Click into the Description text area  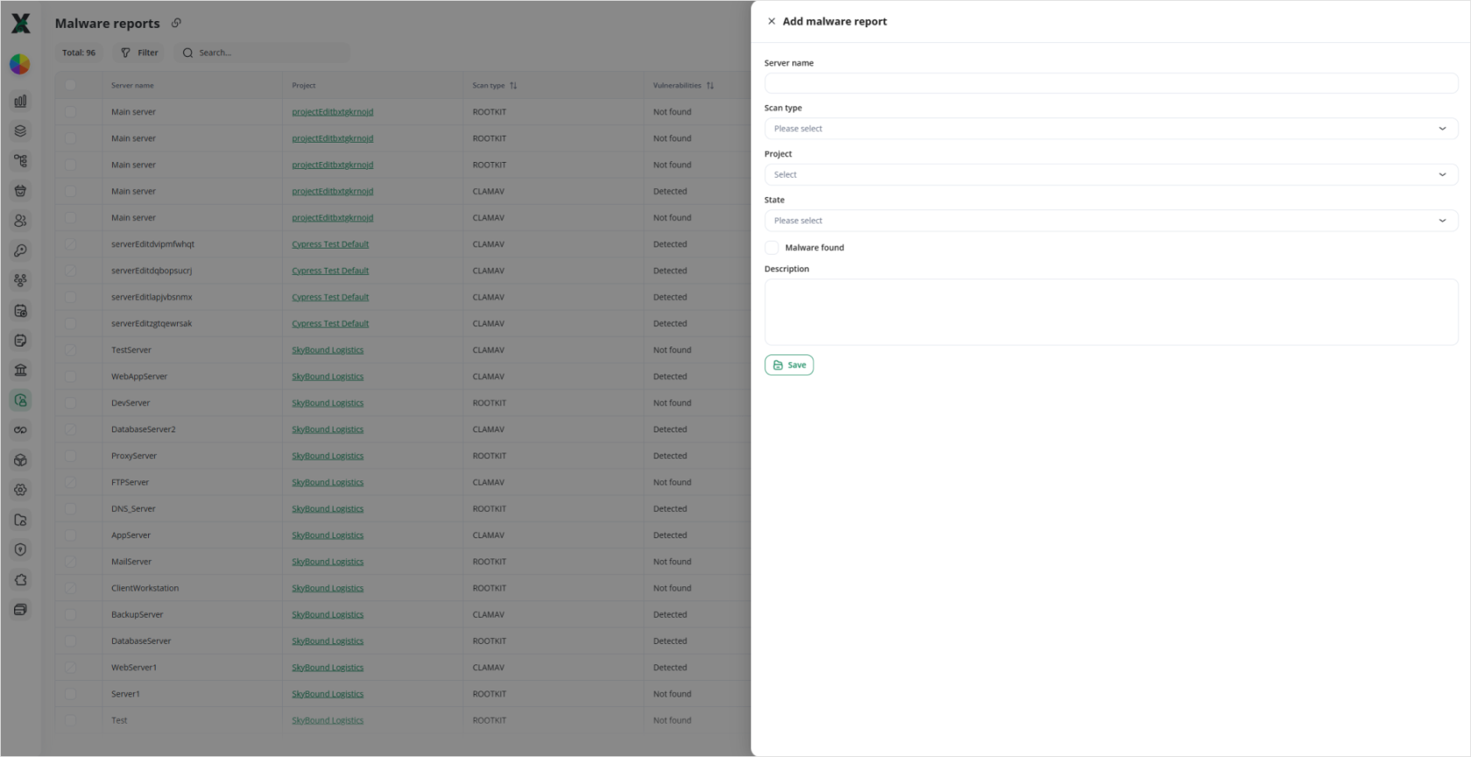click(x=1111, y=312)
